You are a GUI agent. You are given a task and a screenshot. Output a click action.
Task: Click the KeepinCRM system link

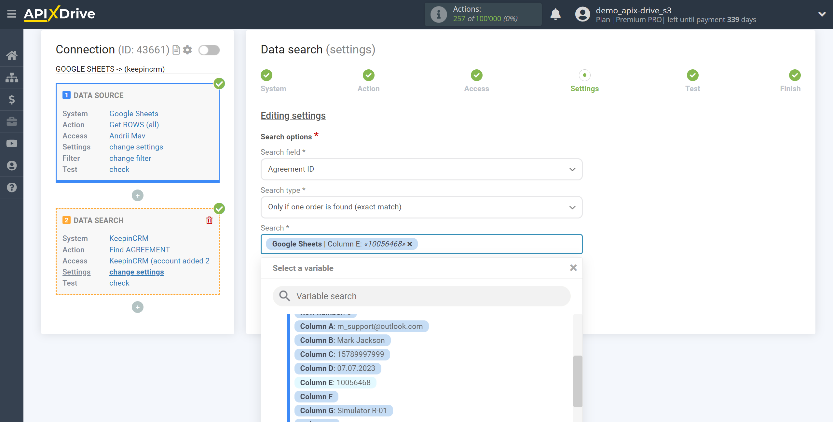pos(129,238)
